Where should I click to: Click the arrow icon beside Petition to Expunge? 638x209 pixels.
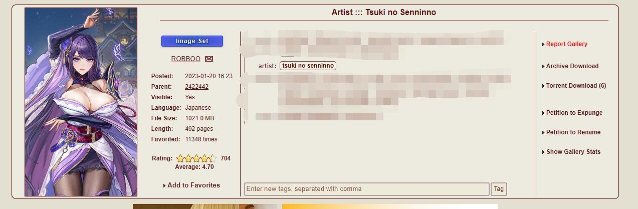(x=543, y=113)
